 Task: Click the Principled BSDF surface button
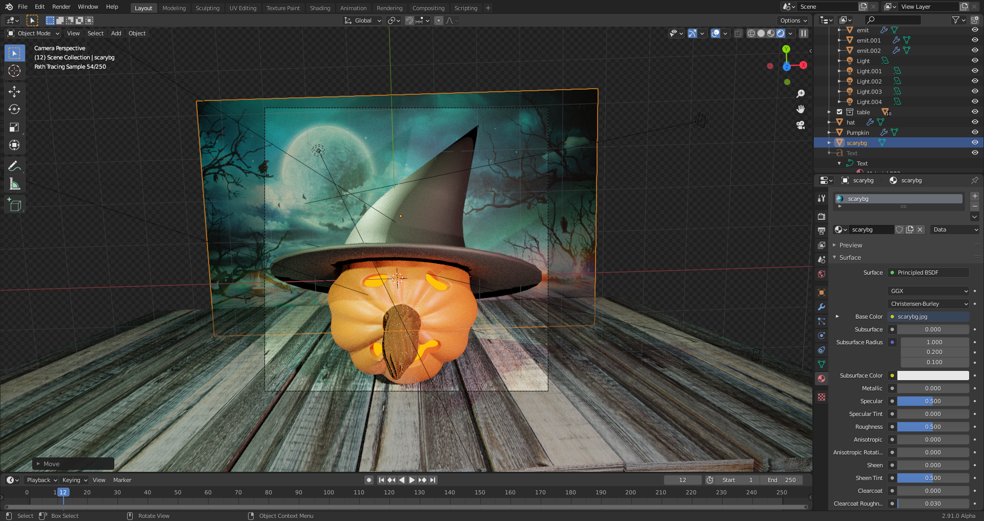click(x=928, y=273)
